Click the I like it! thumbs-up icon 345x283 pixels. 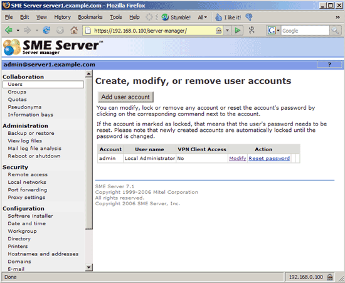[x=218, y=17]
